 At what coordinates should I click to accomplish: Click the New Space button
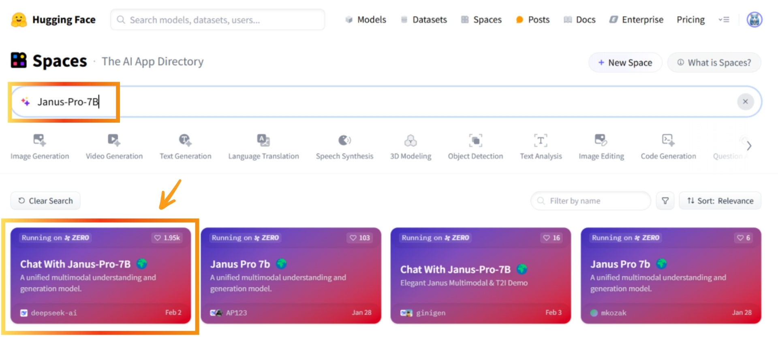(625, 63)
